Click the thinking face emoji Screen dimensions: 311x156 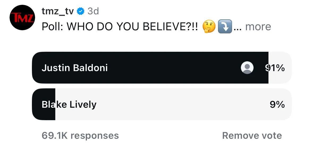[209, 27]
